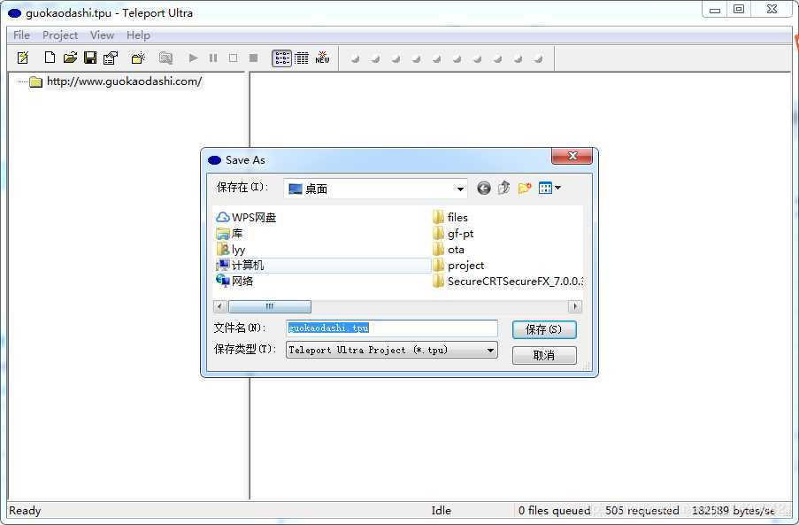799x525 pixels.
Task: Click the 取消 cancel button
Action: pyautogui.click(x=543, y=355)
